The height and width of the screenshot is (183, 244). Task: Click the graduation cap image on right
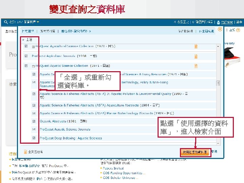coord(232,57)
